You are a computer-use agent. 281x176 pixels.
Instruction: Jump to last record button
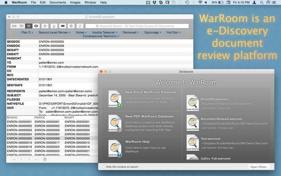coord(36,159)
